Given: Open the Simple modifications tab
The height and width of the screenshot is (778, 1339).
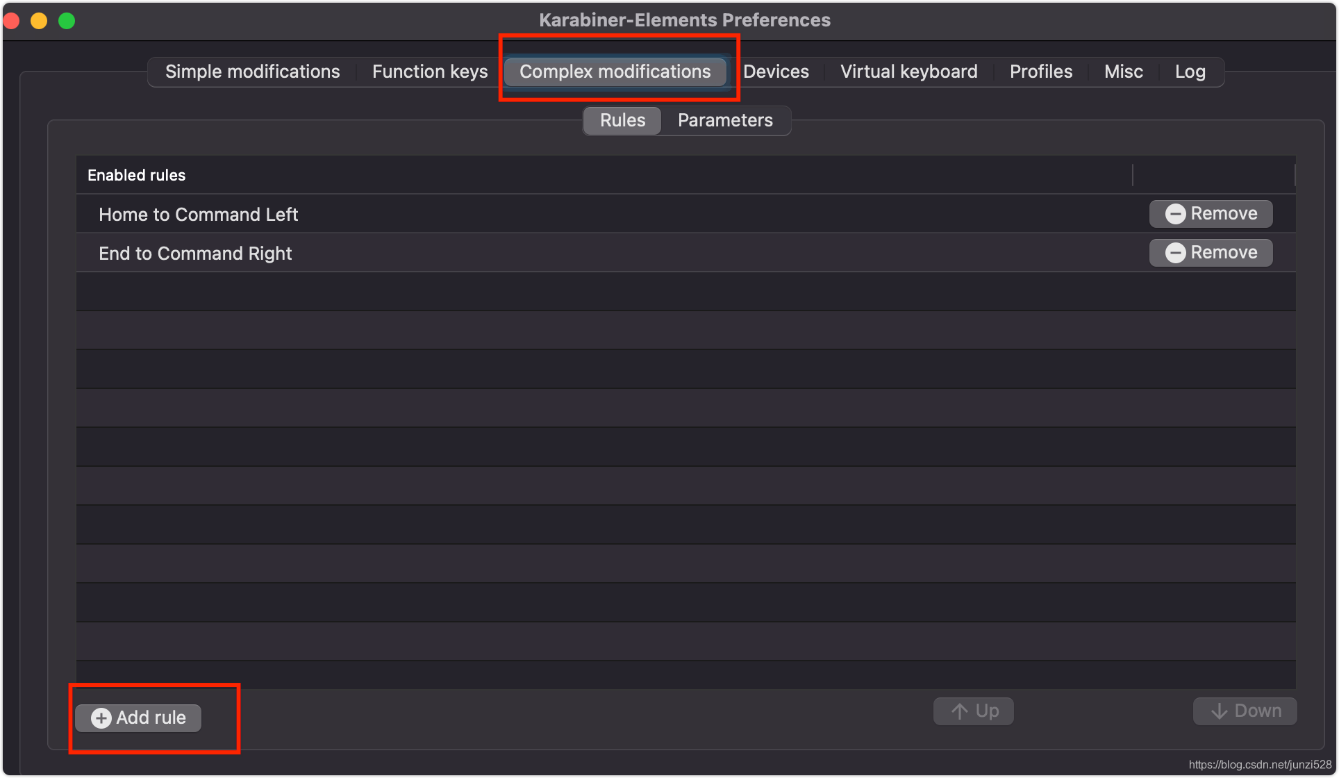Looking at the screenshot, I should [x=253, y=72].
